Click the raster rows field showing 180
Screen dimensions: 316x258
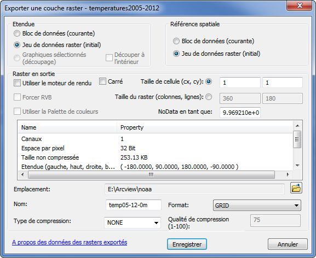[x=283, y=98]
